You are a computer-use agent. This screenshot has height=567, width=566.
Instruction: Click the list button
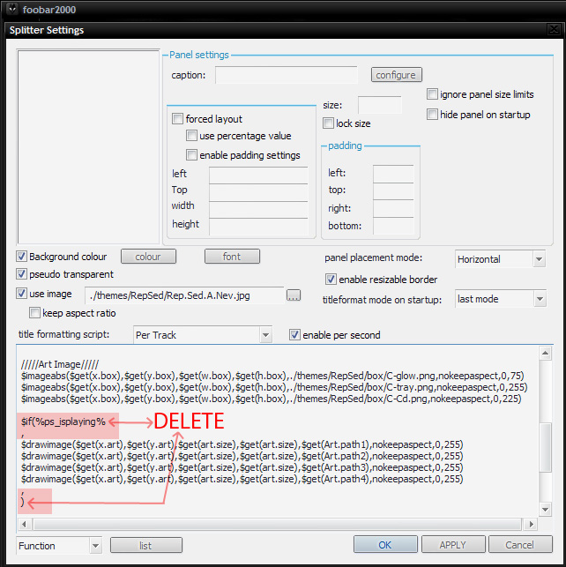146,545
